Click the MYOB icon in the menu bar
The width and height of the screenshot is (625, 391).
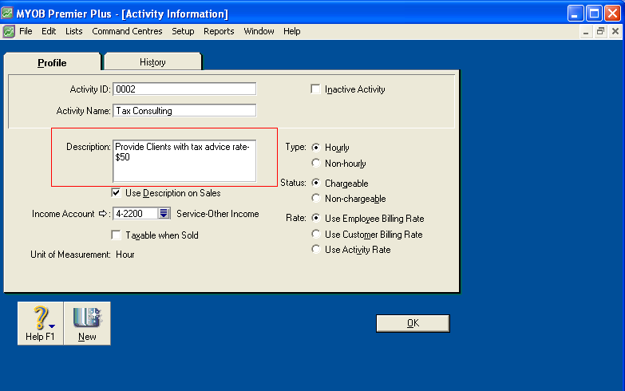pos(9,31)
